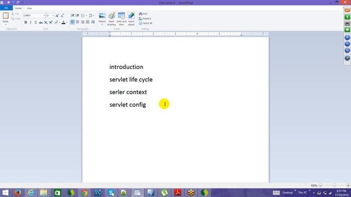
Task: Click the line 'servlet life cycle'
Action: (x=131, y=79)
